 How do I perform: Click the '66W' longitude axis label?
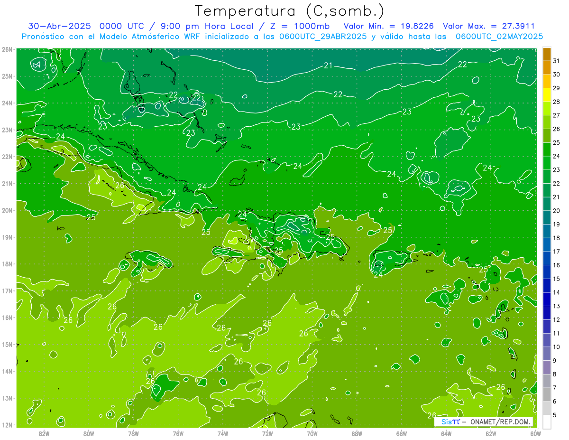(401, 433)
